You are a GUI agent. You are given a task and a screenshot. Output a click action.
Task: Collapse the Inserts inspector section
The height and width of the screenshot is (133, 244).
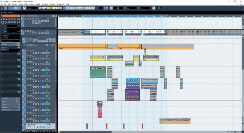pos(10,45)
